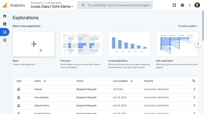Click the page vertical scrollbar
The height and width of the screenshot is (114, 204).
(x=203, y=26)
